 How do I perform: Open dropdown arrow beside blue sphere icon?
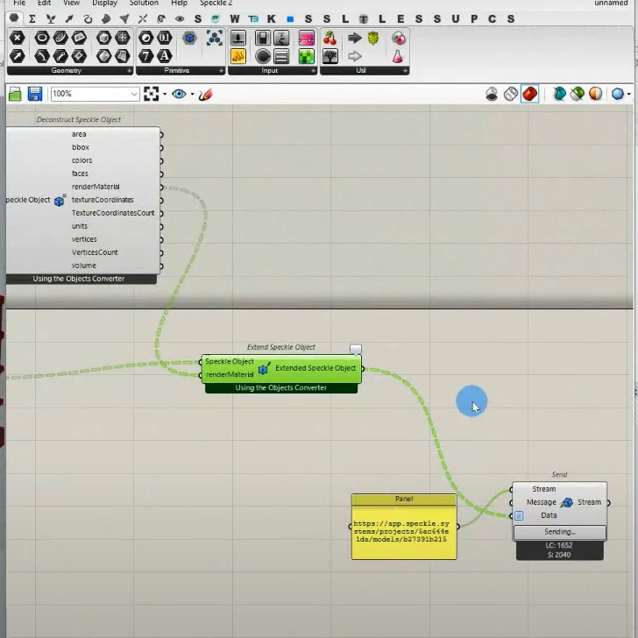pyautogui.click(x=629, y=94)
